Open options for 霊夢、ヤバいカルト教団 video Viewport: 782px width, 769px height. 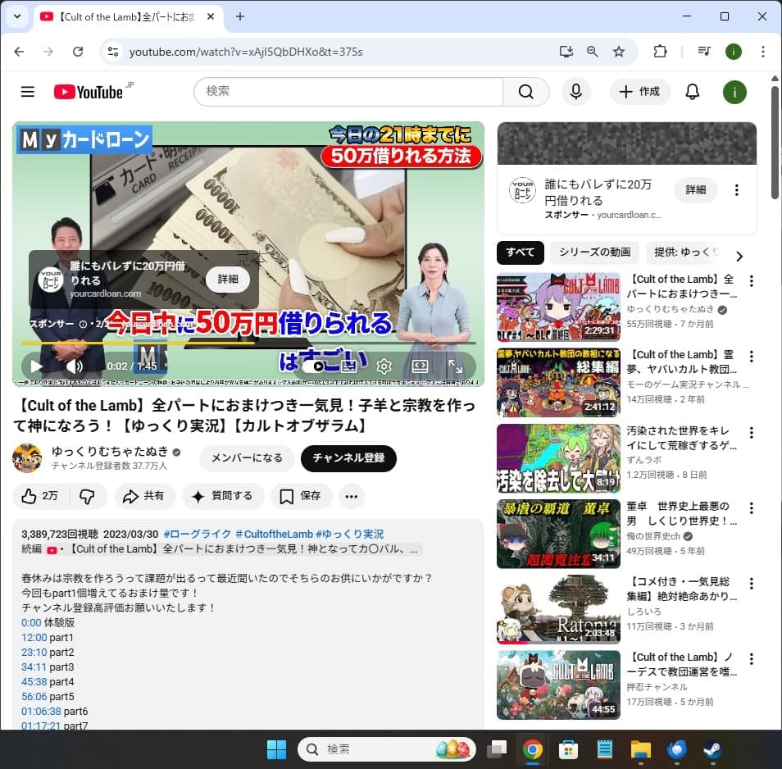click(x=751, y=357)
